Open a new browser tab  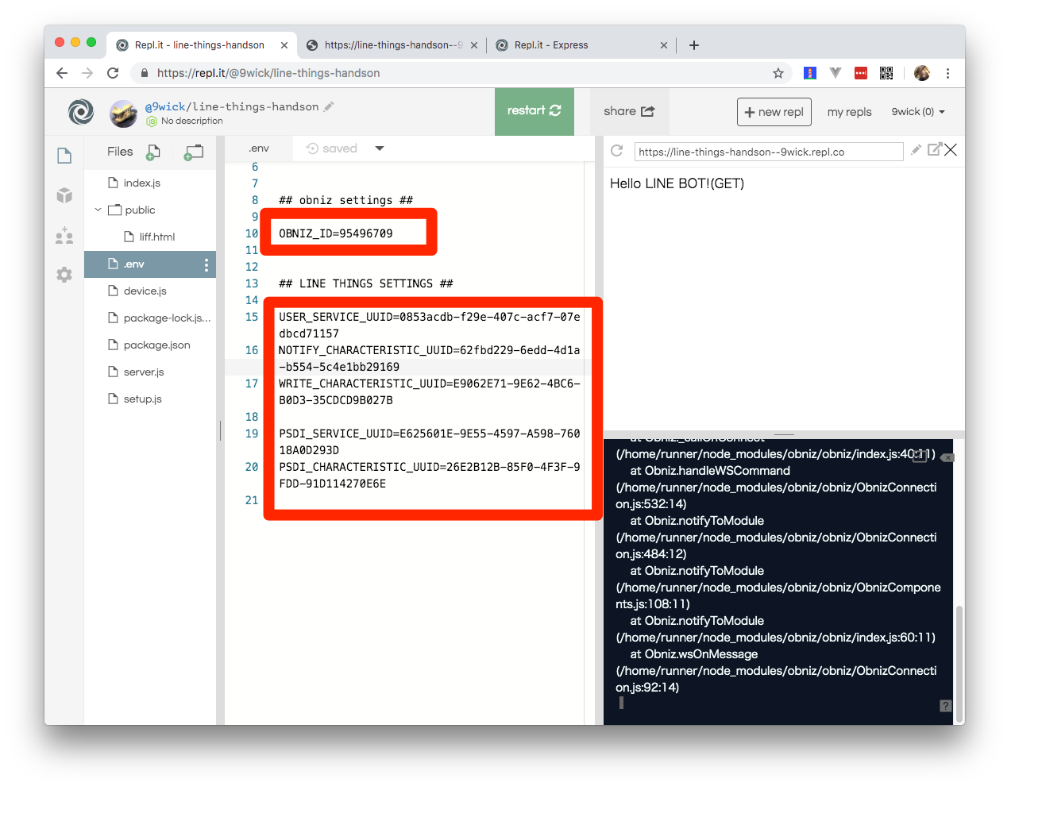coord(694,45)
